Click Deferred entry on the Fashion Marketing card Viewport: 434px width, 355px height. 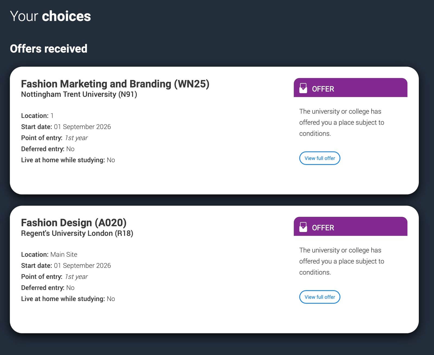[48, 149]
